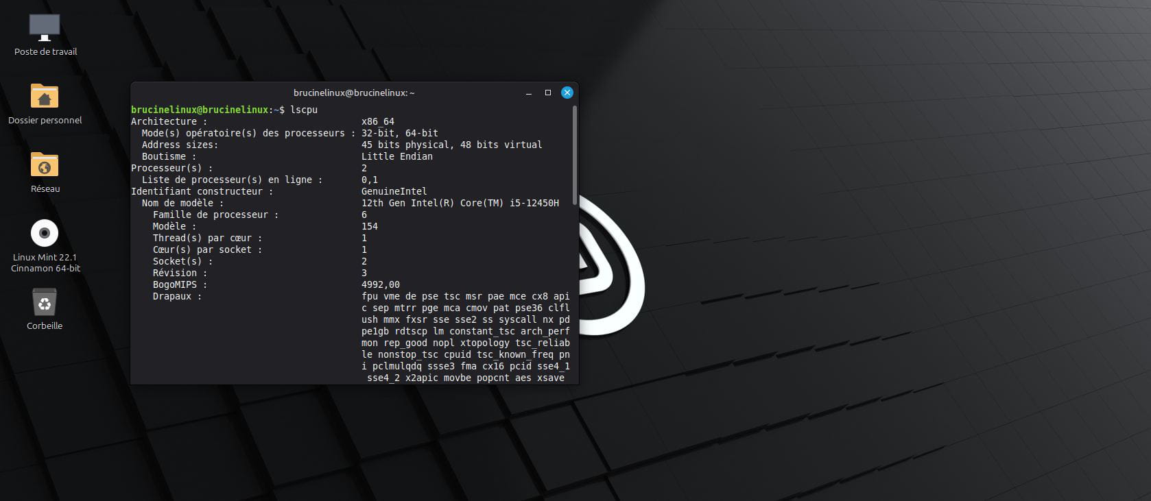
Task: Click the 'Boutisme :' label
Action: 169,156
